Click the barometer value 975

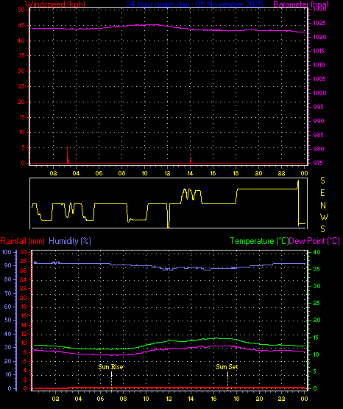[x=318, y=163]
